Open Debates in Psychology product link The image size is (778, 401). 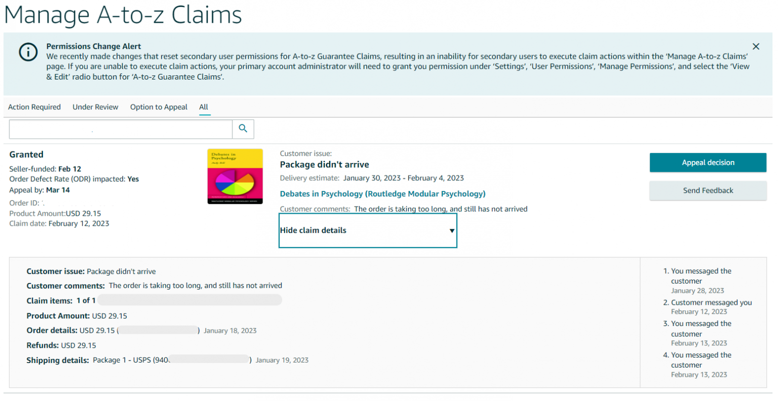tap(382, 194)
